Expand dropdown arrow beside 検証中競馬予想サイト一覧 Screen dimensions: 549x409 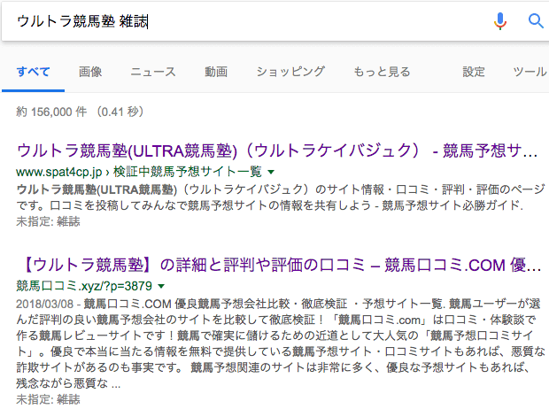pyautogui.click(x=271, y=172)
